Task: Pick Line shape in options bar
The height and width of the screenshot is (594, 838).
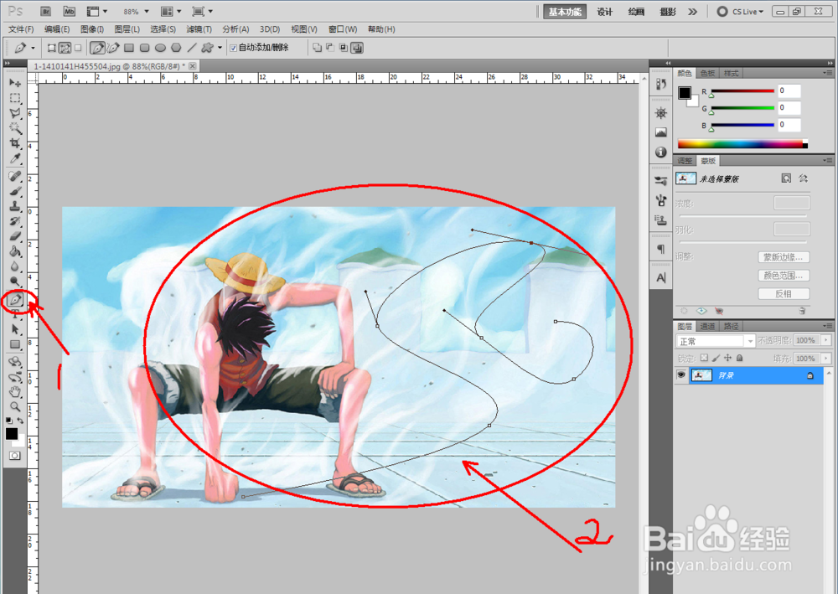Action: click(192, 48)
